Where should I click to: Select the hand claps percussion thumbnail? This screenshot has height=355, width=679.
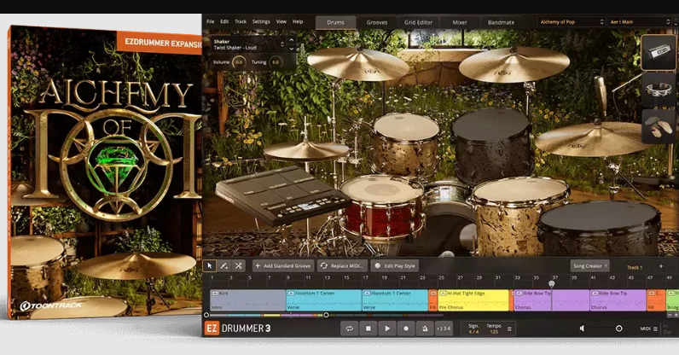coord(658,126)
